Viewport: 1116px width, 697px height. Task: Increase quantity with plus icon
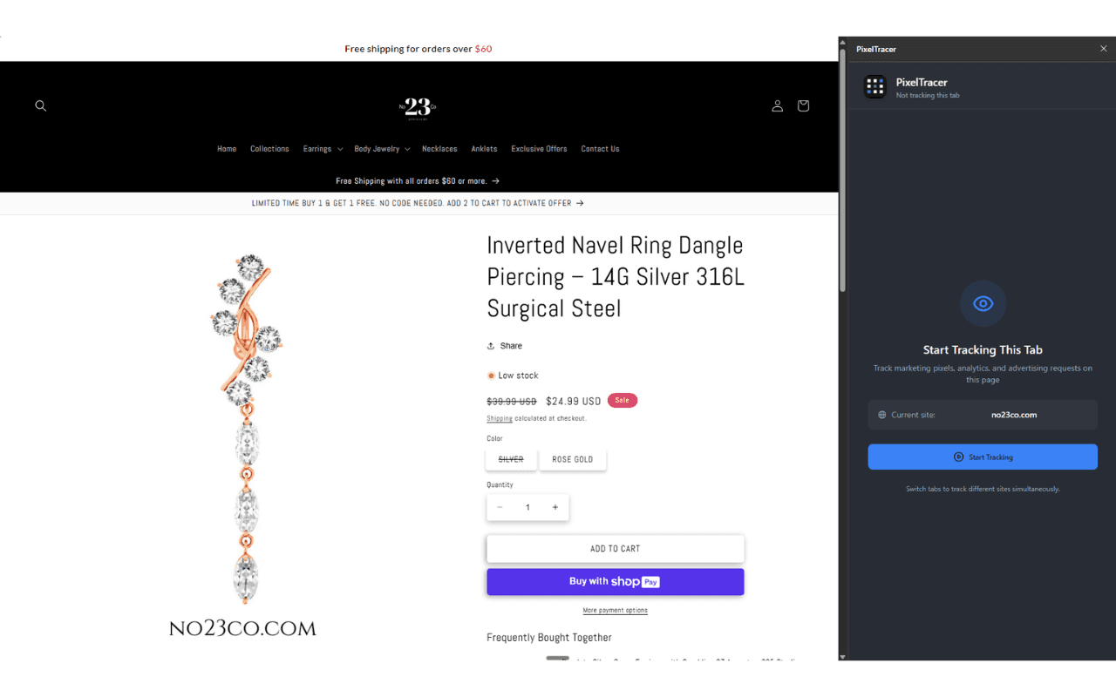tap(555, 507)
